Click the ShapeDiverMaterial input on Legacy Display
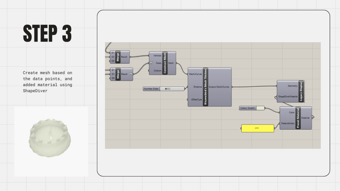Viewport: 340px width, 191px height. [288, 96]
